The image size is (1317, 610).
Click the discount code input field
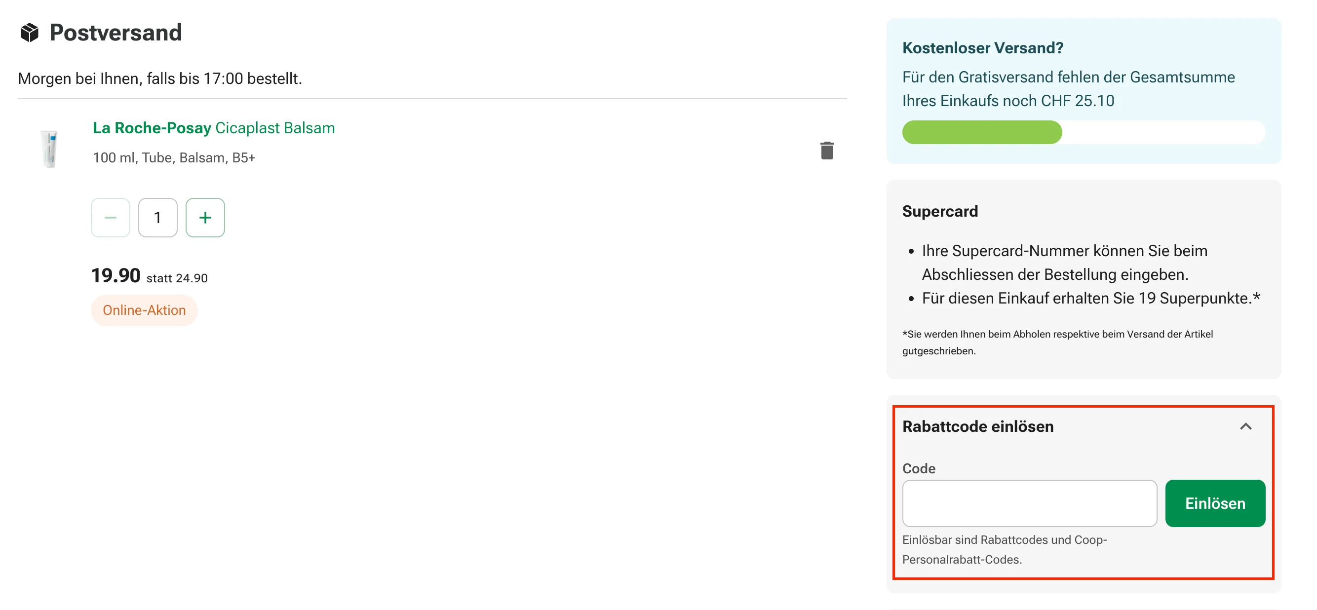coord(1029,503)
